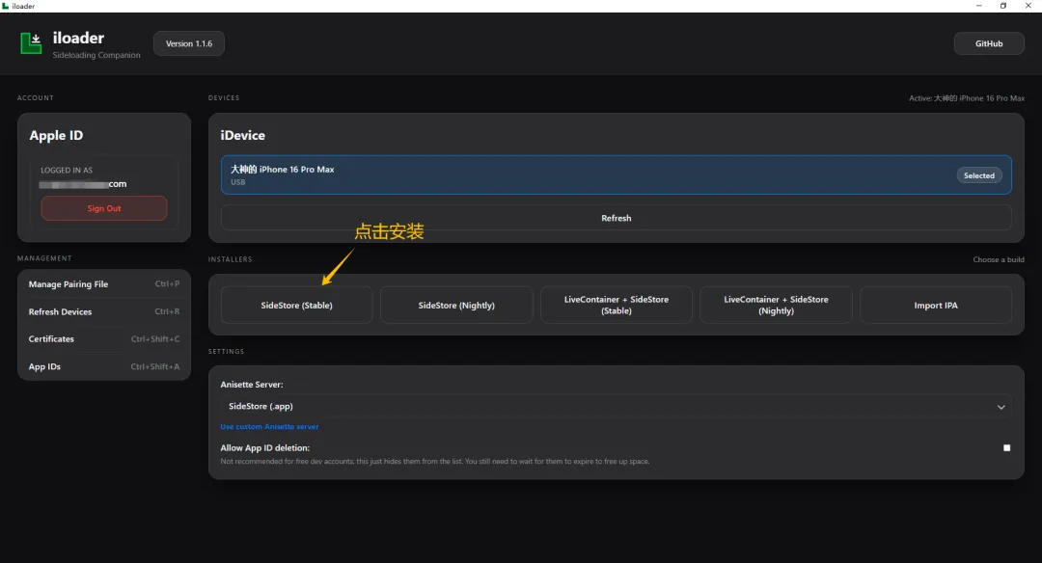Select the iPhone 16 Pro Max device row
The height and width of the screenshot is (563, 1042).
click(x=616, y=175)
